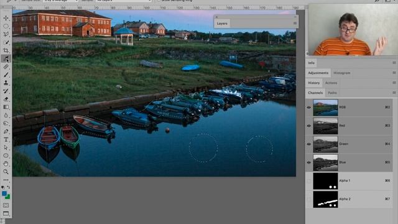The width and height of the screenshot is (398, 224).
Task: Select the Healing Brush tool
Action: coord(6,67)
